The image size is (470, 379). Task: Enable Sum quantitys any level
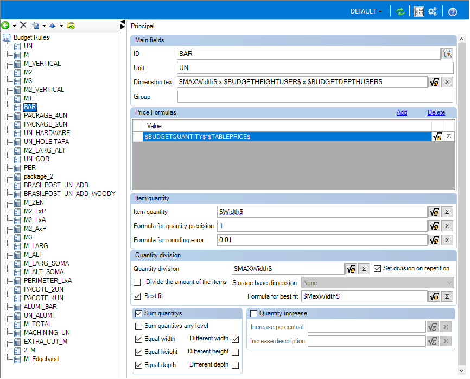[x=138, y=326]
